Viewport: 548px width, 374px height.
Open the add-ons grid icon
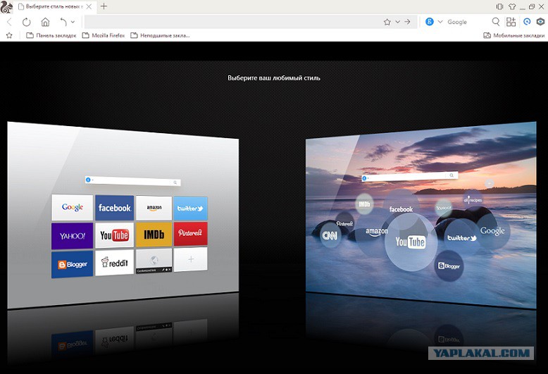(x=511, y=22)
